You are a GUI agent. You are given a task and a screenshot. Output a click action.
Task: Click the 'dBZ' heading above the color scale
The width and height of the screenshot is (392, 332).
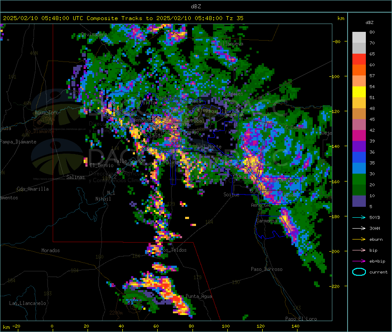click(369, 23)
